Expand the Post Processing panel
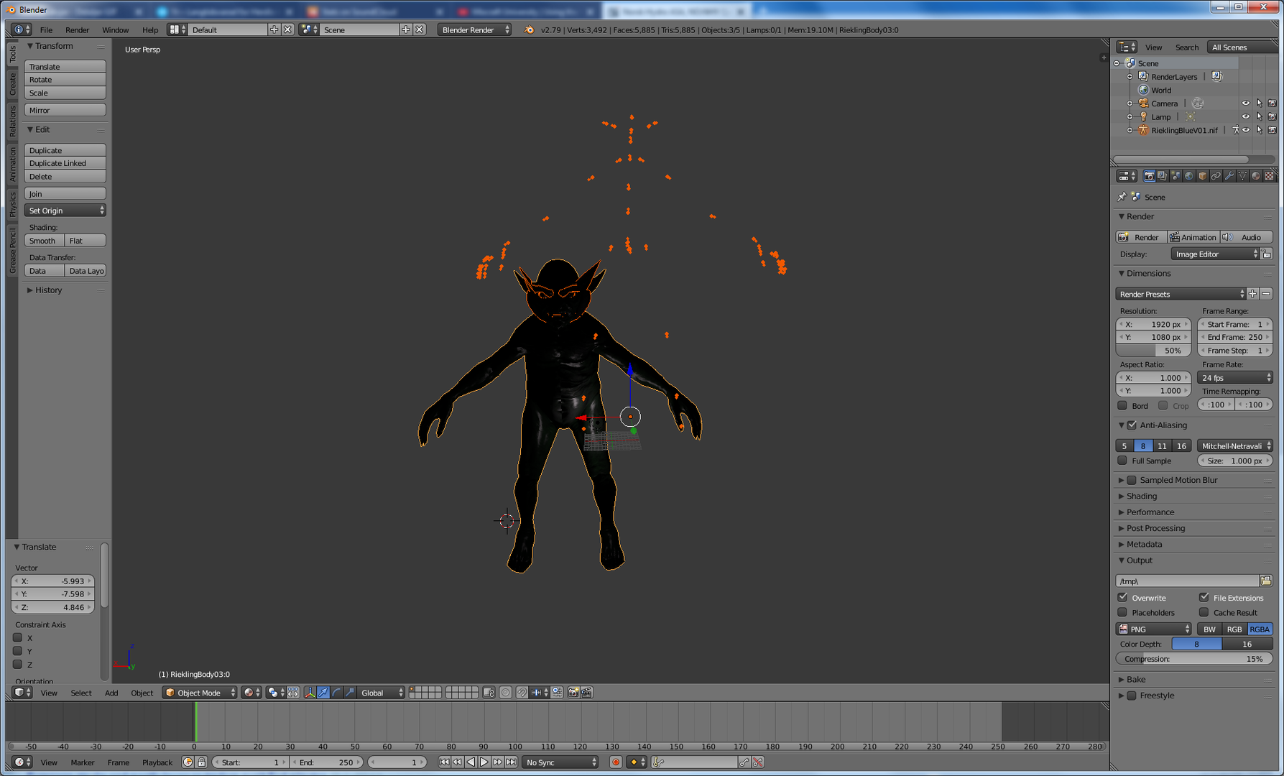 coord(1155,528)
